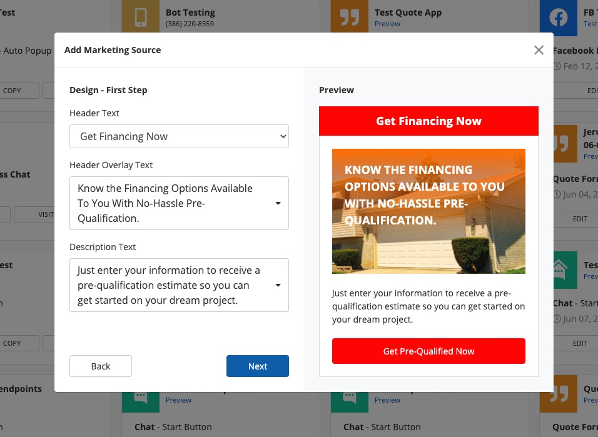
Task: Click the Test Quote App quote icon
Action: pos(350,17)
